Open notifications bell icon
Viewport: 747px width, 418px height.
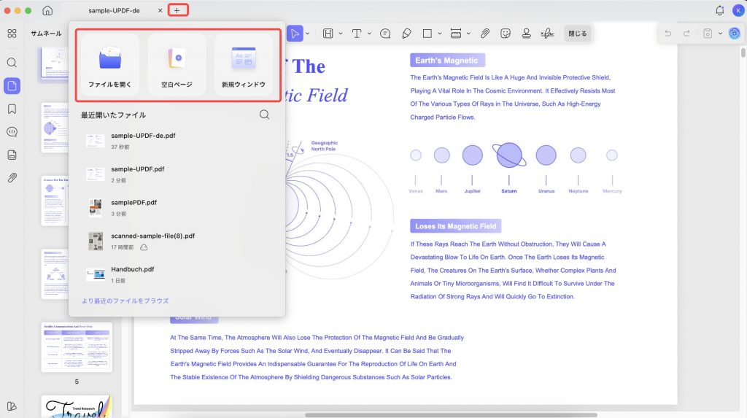(720, 10)
